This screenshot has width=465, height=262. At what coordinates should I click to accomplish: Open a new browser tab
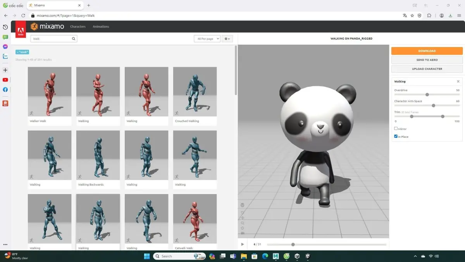point(89,5)
